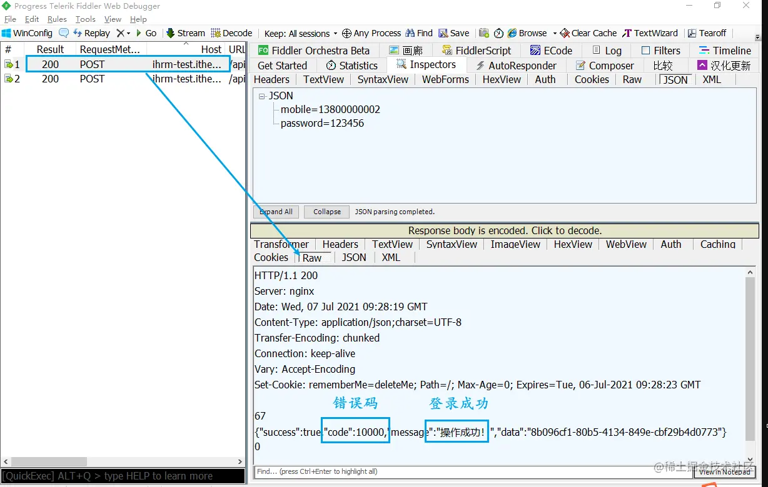The image size is (768, 487).
Task: Switch to the Timeline tab
Action: point(724,51)
